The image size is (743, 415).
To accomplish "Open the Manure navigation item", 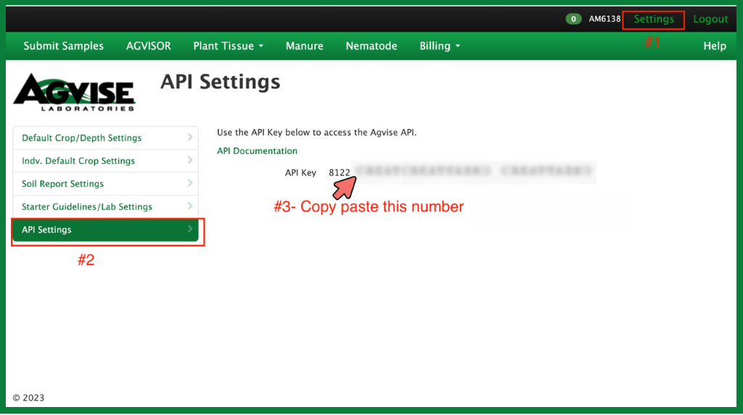I will pyautogui.click(x=304, y=46).
